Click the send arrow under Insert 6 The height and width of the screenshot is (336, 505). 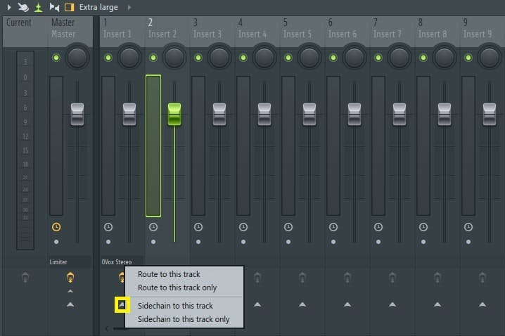[347, 304]
